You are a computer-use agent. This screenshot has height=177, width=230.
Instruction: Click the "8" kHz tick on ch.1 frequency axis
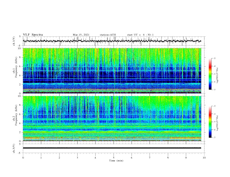(x=20, y=57)
